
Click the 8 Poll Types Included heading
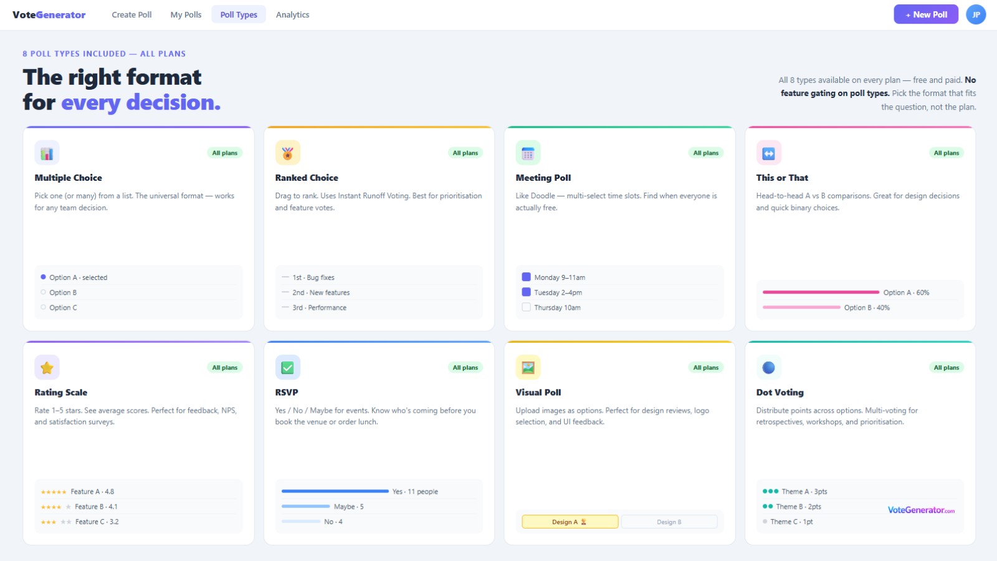click(x=104, y=54)
